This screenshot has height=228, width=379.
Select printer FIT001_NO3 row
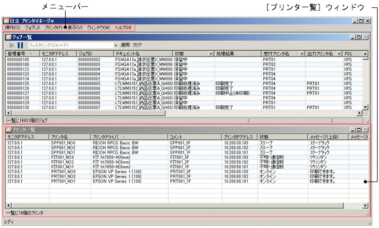(x=187, y=157)
